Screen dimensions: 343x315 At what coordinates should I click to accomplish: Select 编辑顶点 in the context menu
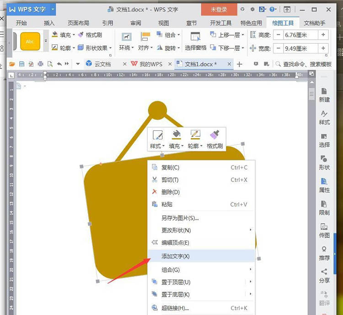pos(175,242)
